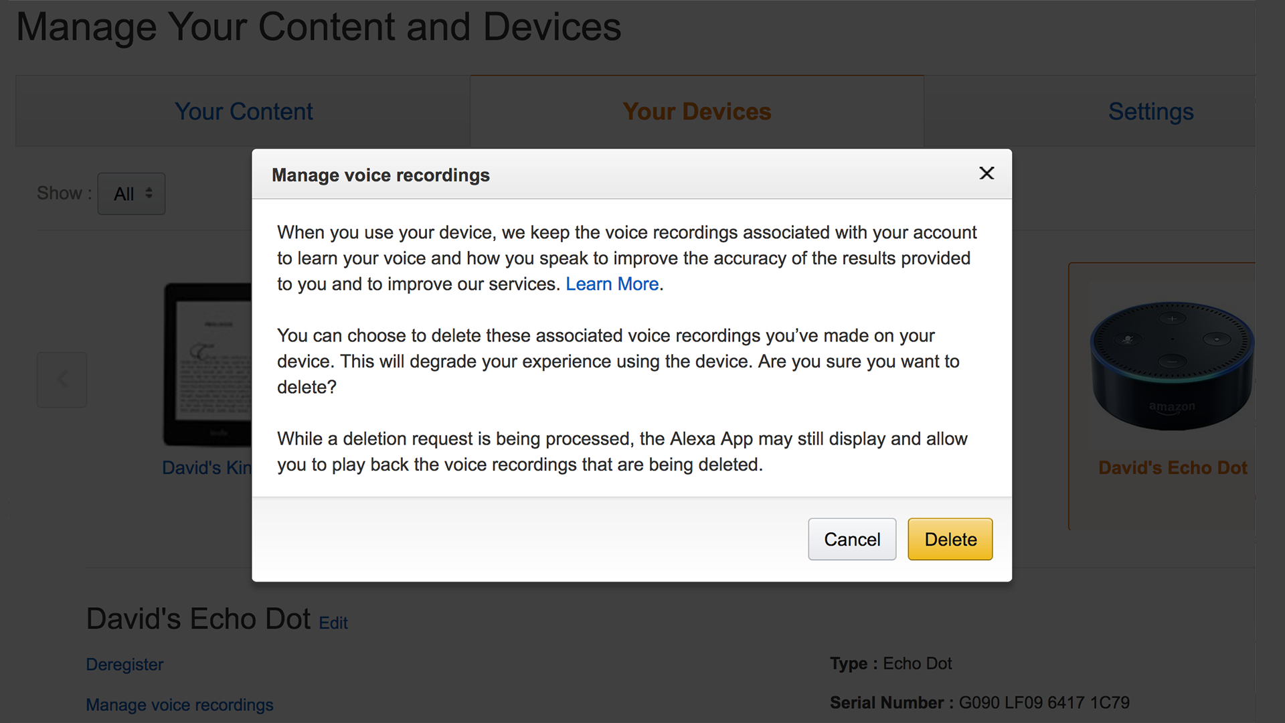Confirm deletion with the Delete button
Viewport: 1285px width, 723px height.
950,539
